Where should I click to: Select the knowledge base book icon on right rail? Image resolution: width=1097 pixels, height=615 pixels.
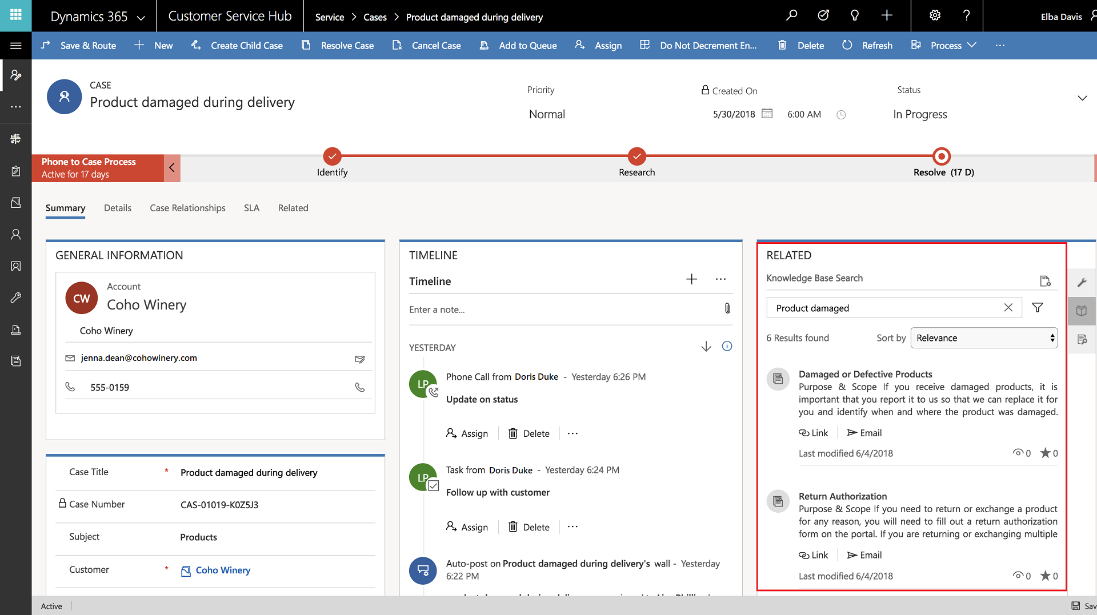[x=1082, y=311]
